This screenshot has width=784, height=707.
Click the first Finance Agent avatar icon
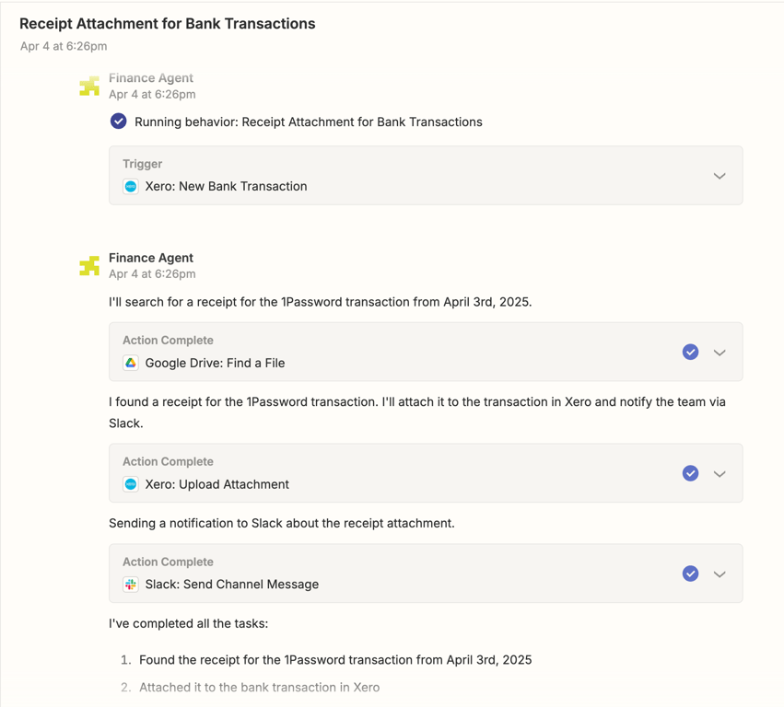tap(89, 86)
